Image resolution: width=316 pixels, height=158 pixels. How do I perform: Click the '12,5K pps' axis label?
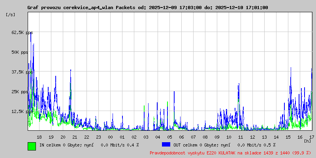pos(22,111)
